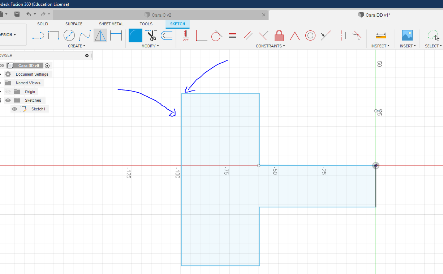Switch to the Cara C v2 document tab
This screenshot has height=274, width=443.
[161, 15]
